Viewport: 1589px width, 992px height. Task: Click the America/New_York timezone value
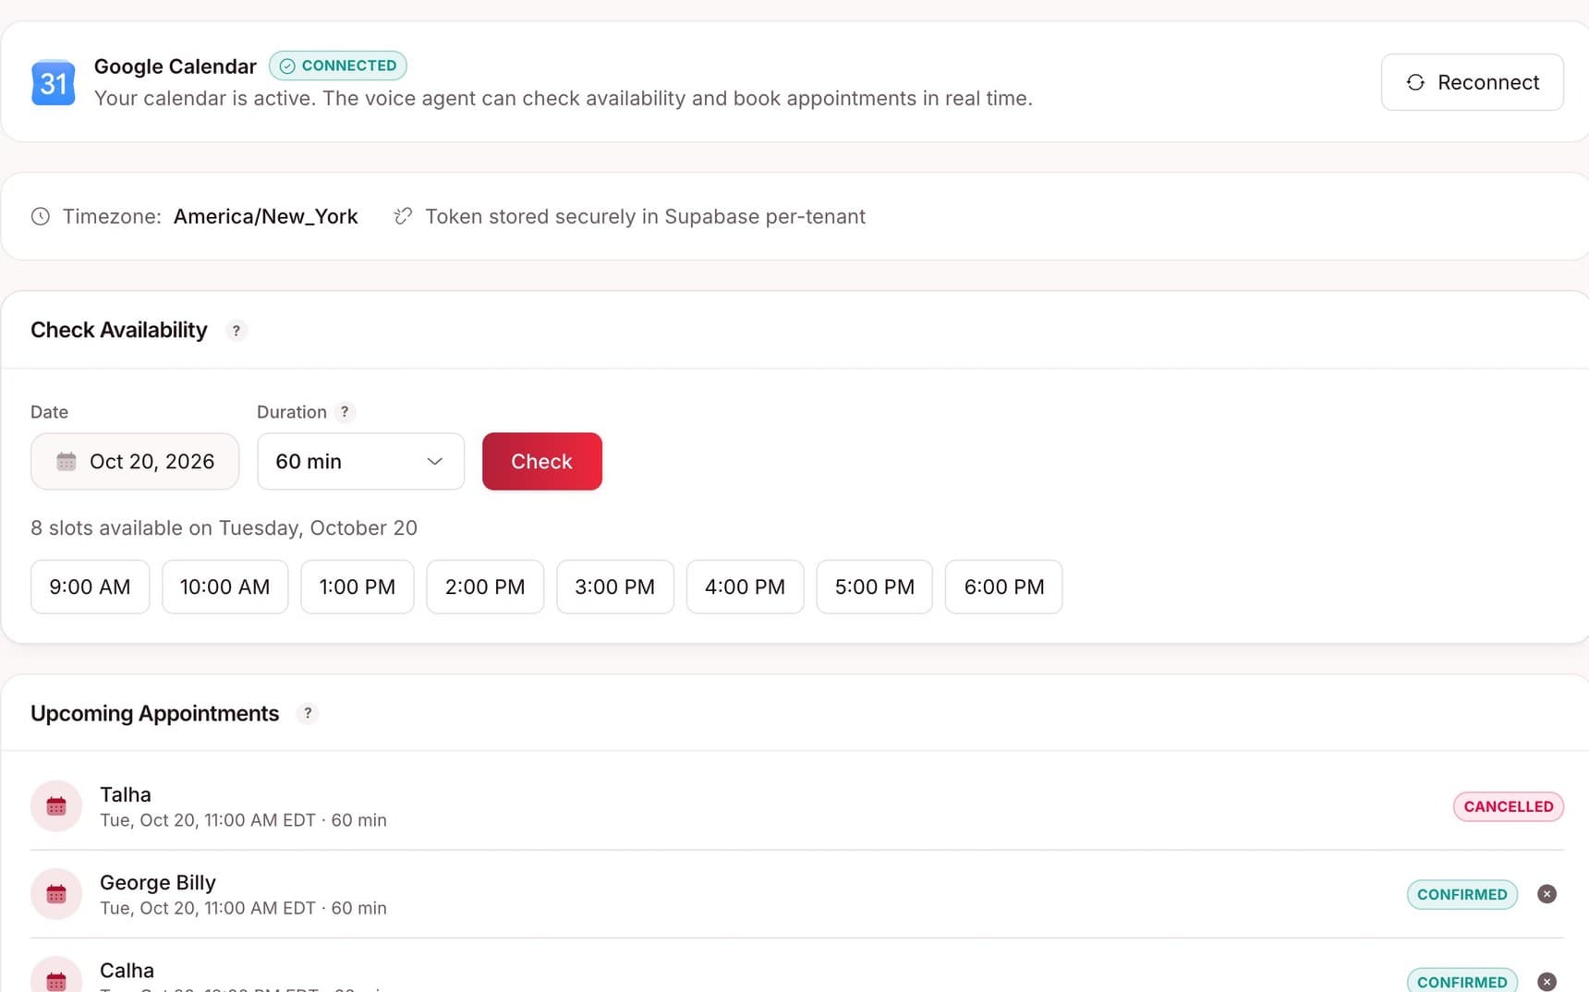click(266, 216)
